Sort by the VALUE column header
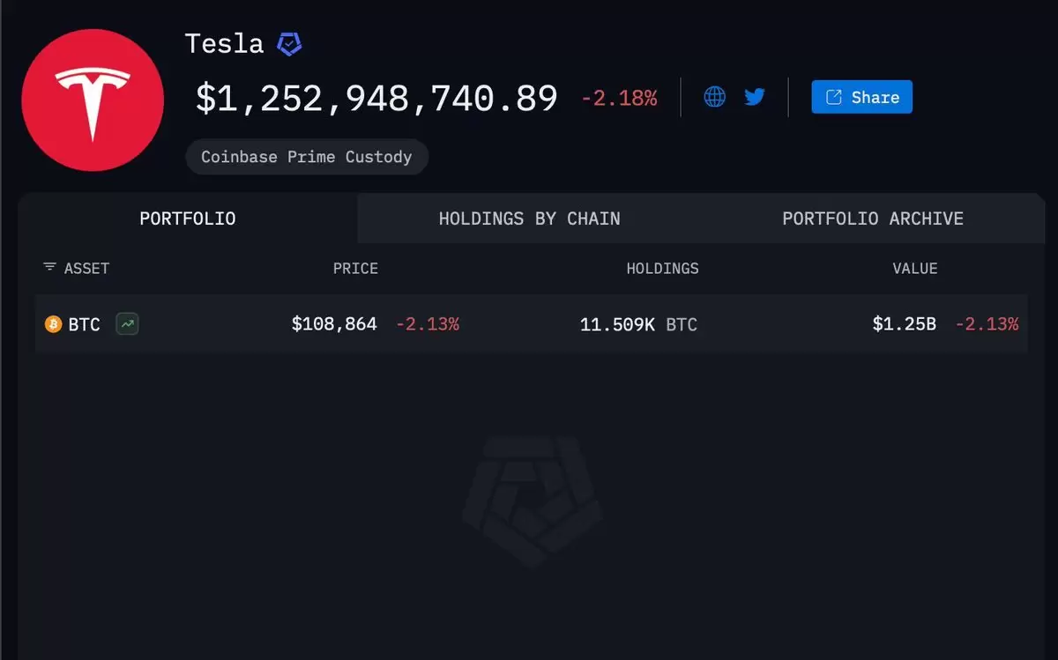This screenshot has height=660, width=1058. click(x=915, y=269)
